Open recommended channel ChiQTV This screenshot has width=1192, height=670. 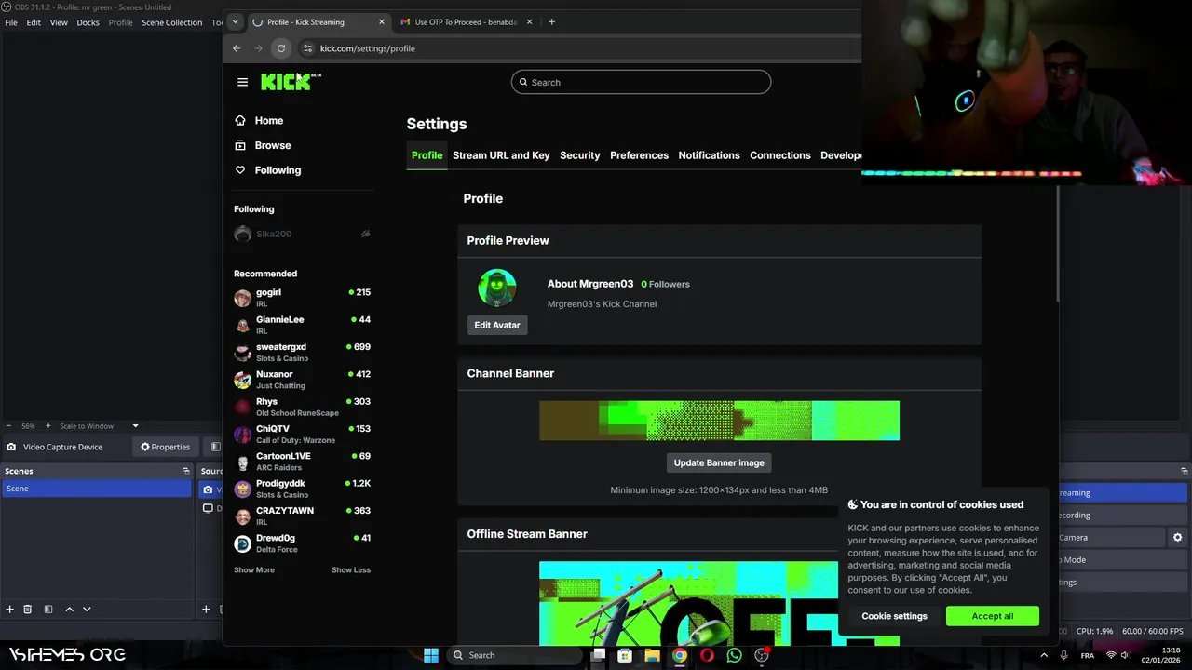(303, 434)
